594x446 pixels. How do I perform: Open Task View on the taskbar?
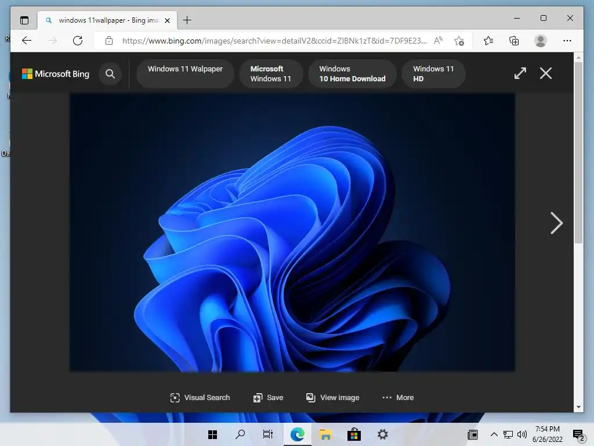click(x=268, y=434)
